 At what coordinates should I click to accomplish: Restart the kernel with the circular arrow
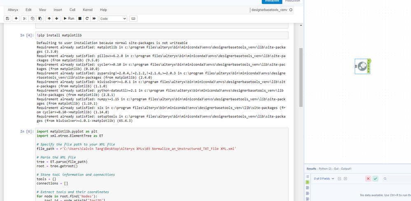coord(87,19)
